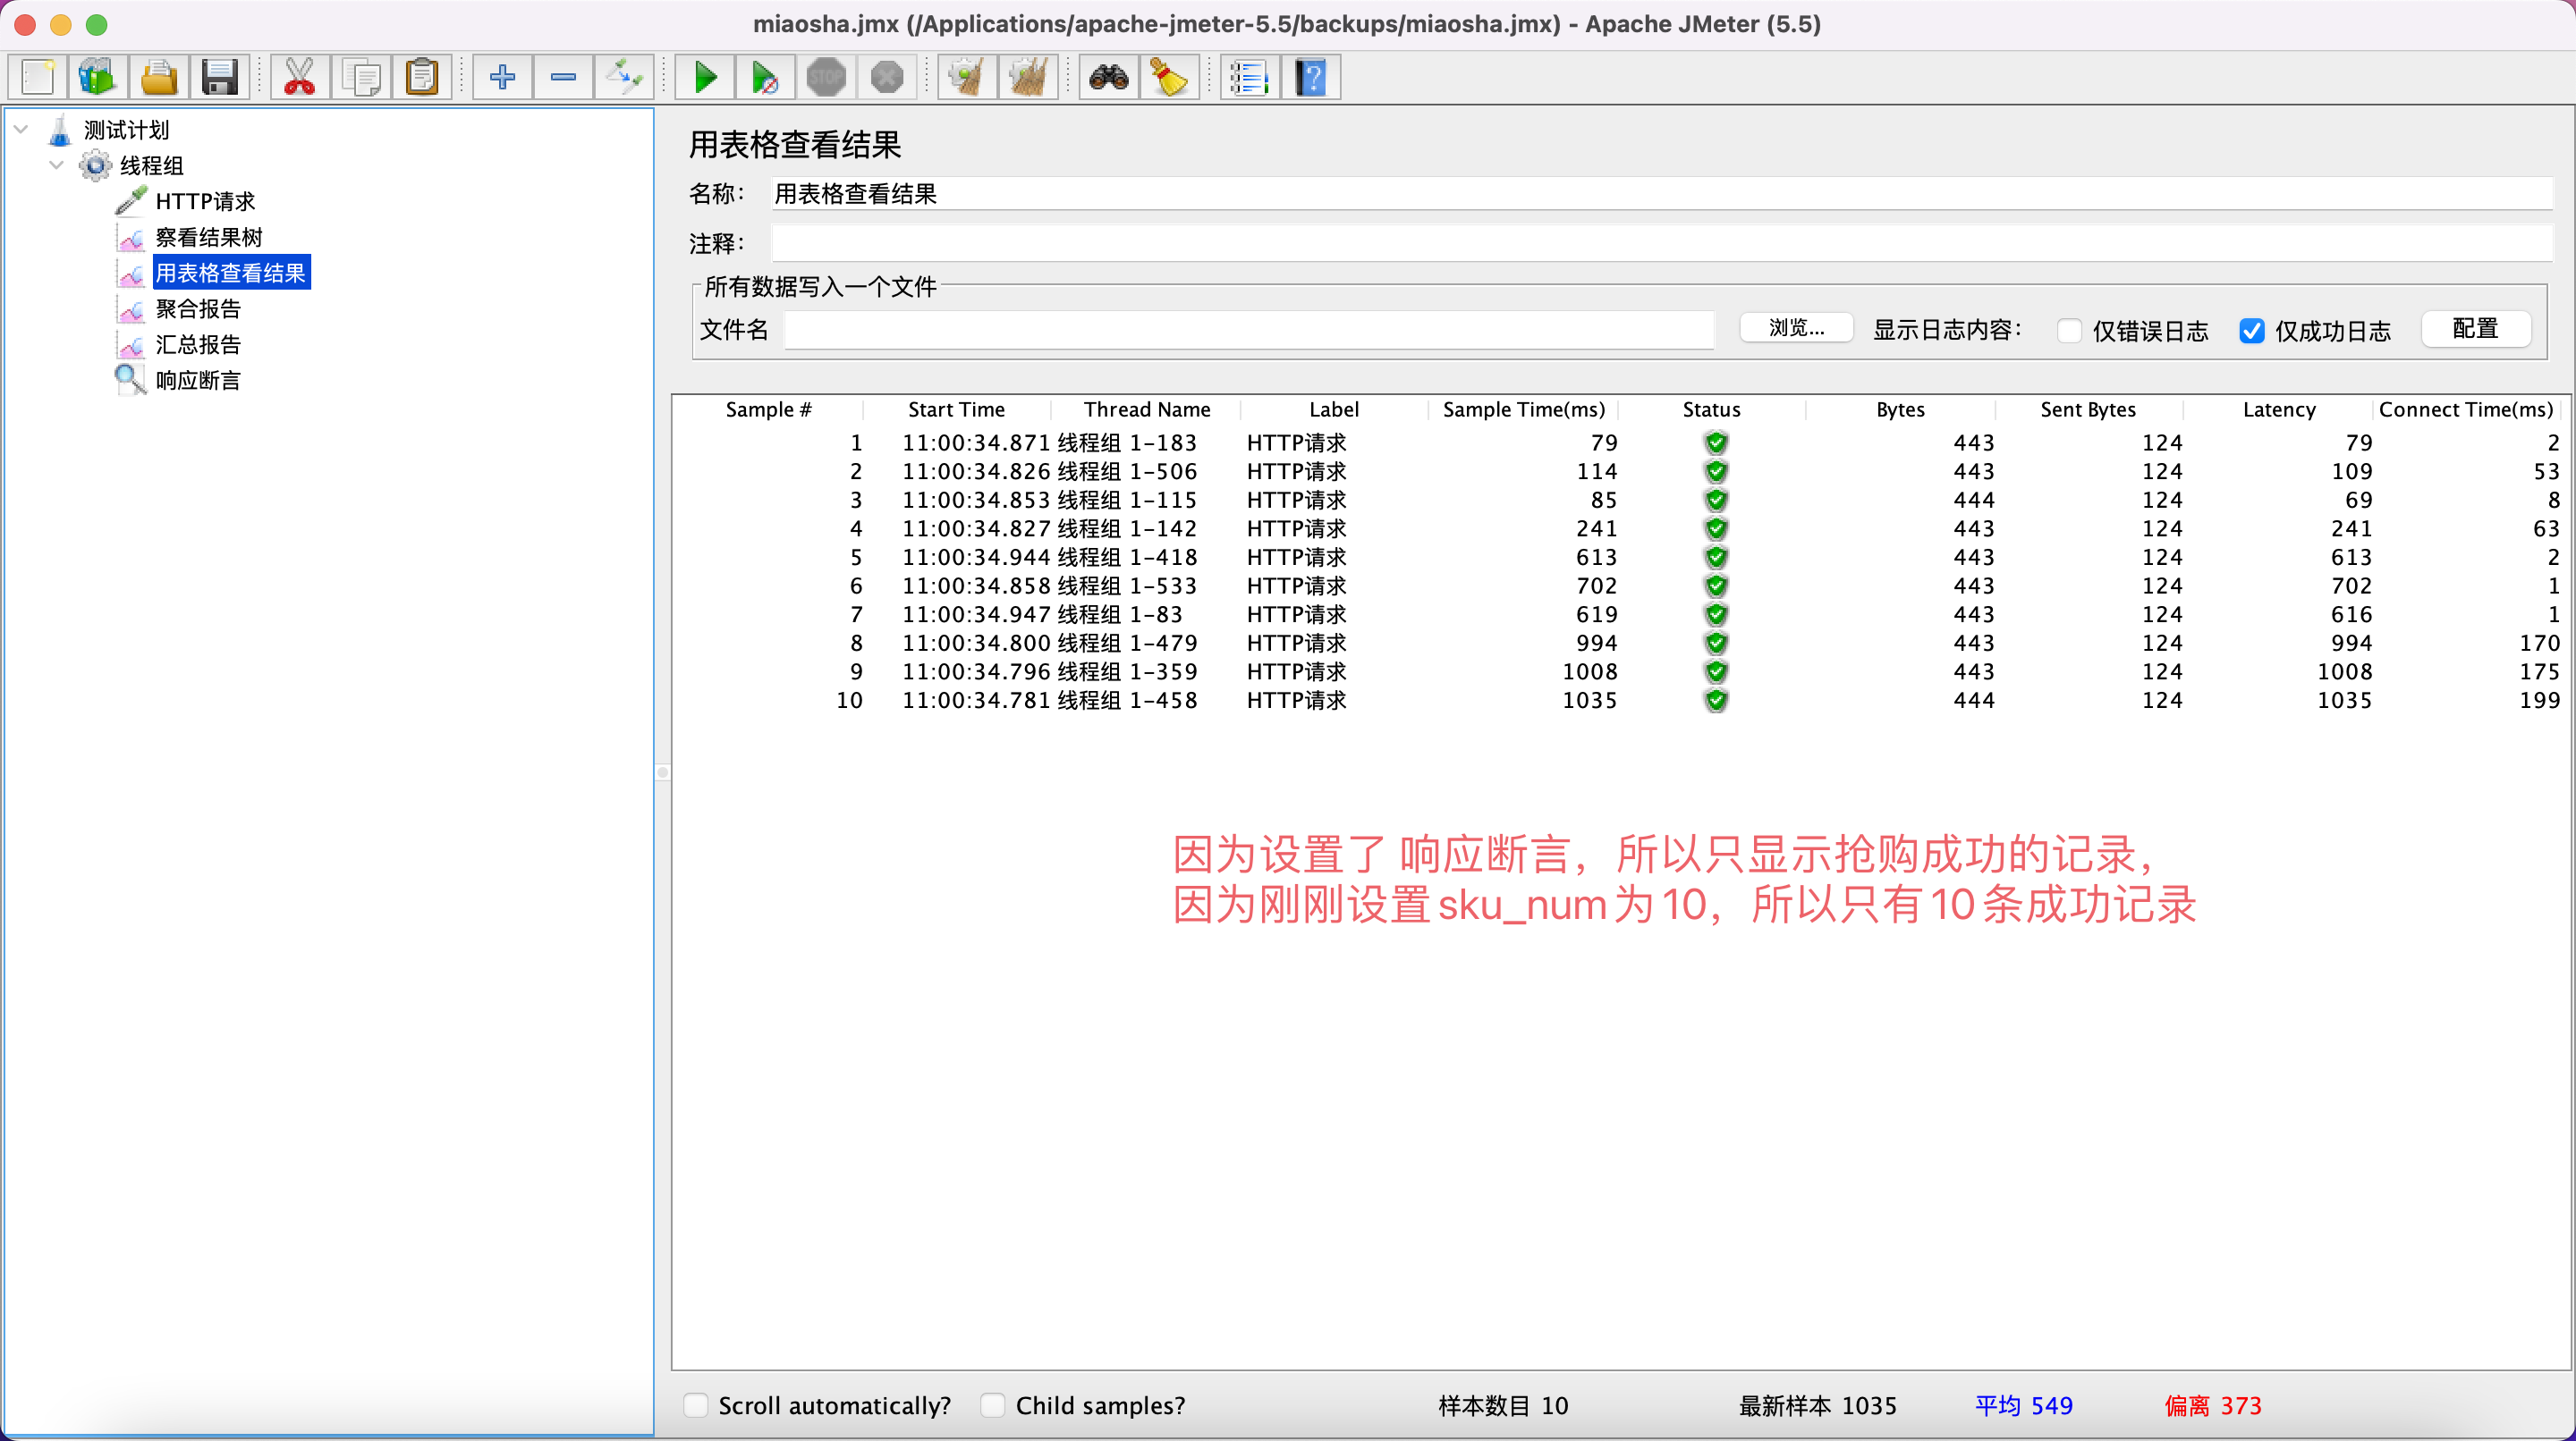Click the Status column header
2576x1441 pixels.
pyautogui.click(x=1711, y=409)
